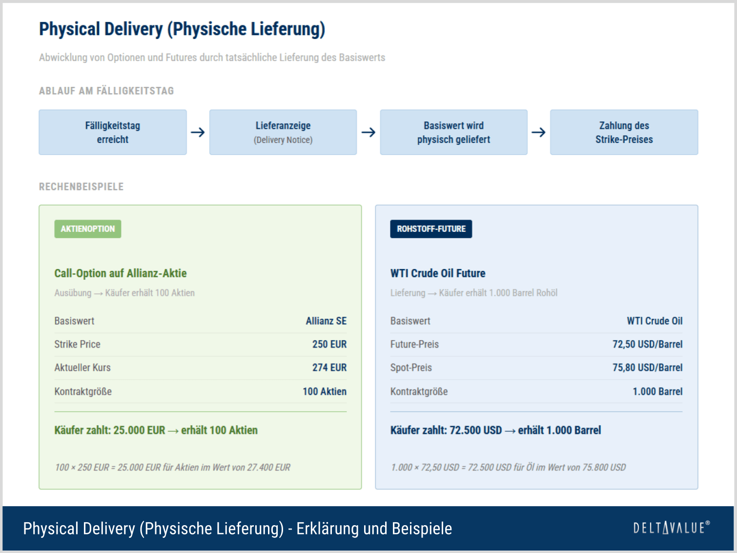Click the WTI Crude Oil Future heading

438,273
